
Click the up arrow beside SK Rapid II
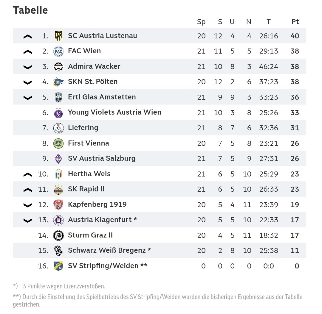(x=27, y=190)
